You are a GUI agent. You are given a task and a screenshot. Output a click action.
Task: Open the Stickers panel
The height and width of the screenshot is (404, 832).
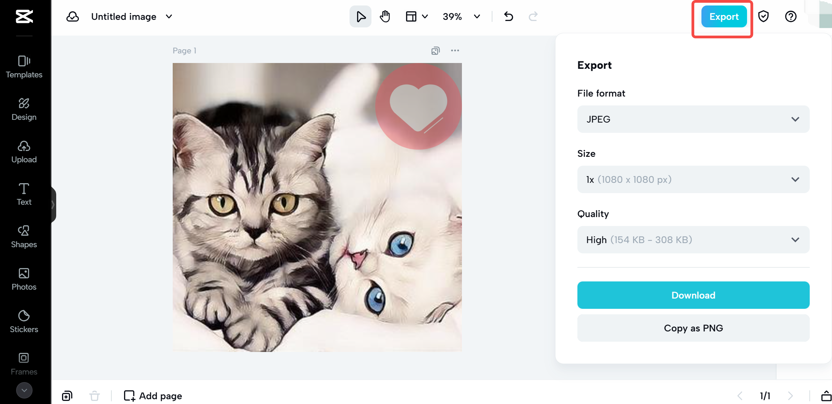[x=24, y=321]
